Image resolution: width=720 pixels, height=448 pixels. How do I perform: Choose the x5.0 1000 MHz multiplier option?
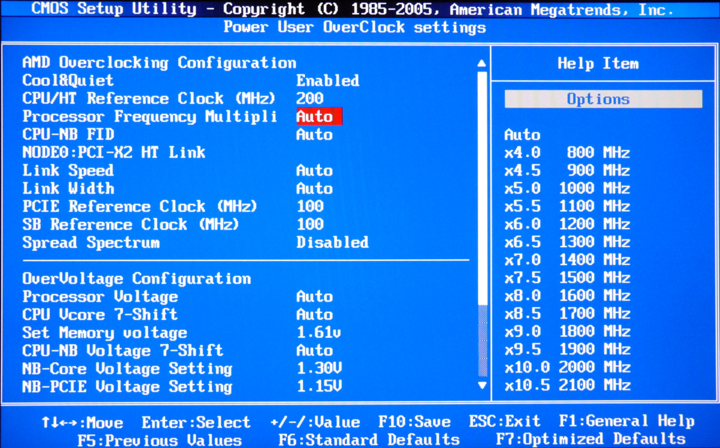[x=567, y=189]
